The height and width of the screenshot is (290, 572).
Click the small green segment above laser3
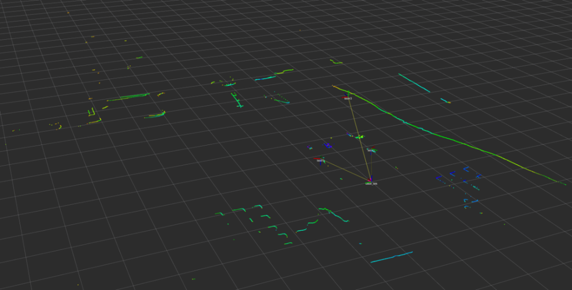click(336, 62)
